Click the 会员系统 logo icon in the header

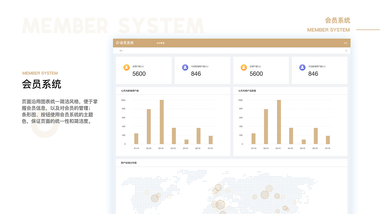click(118, 43)
